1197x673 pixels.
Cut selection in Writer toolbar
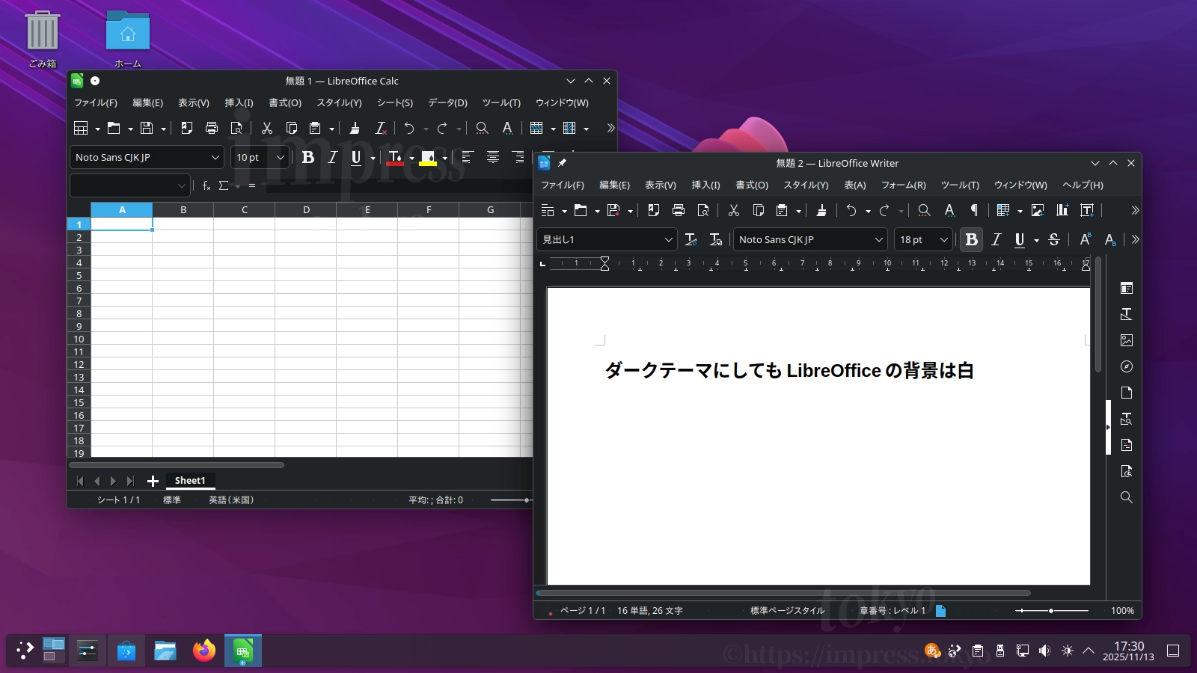tap(734, 210)
